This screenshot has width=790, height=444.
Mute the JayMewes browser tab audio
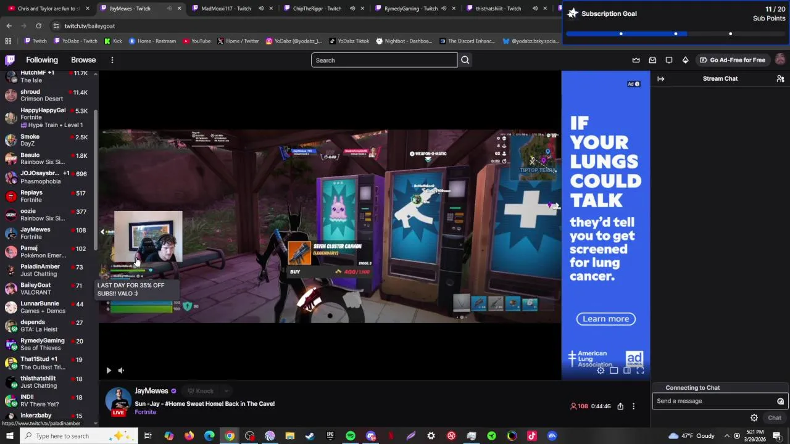(x=170, y=9)
